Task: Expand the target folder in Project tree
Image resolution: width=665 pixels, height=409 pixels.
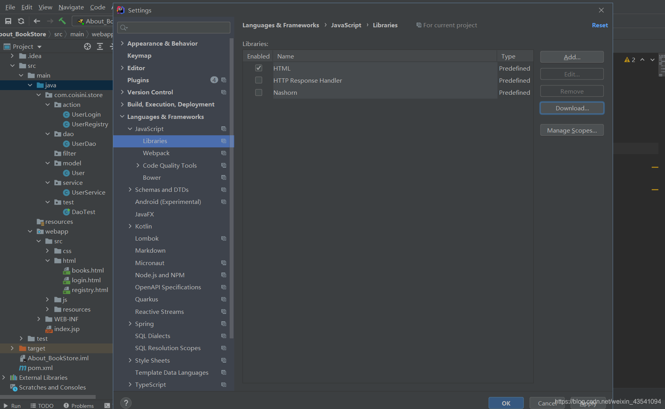Action: coord(12,348)
